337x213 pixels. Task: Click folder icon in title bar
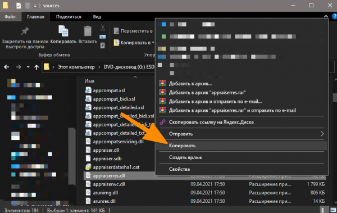coord(6,6)
